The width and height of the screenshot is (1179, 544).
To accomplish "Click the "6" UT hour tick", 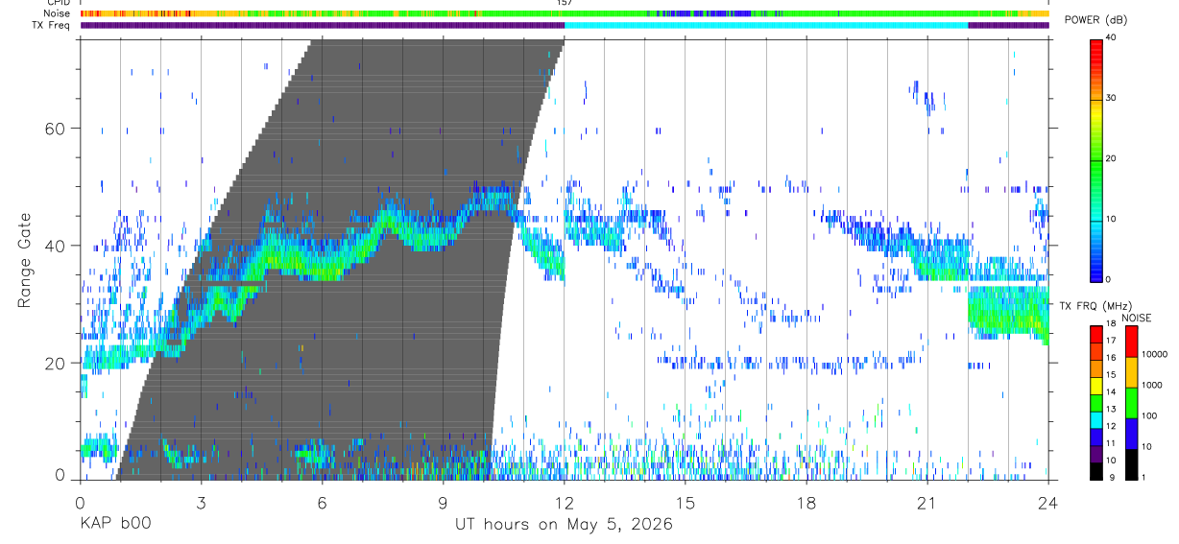I will (x=322, y=502).
